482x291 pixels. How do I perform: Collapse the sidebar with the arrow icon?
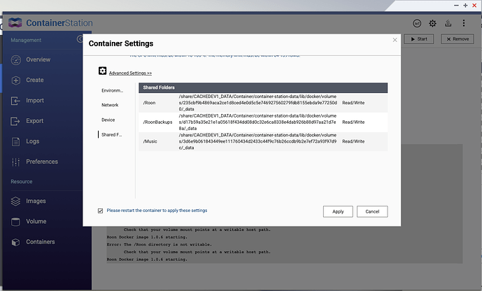(x=80, y=39)
